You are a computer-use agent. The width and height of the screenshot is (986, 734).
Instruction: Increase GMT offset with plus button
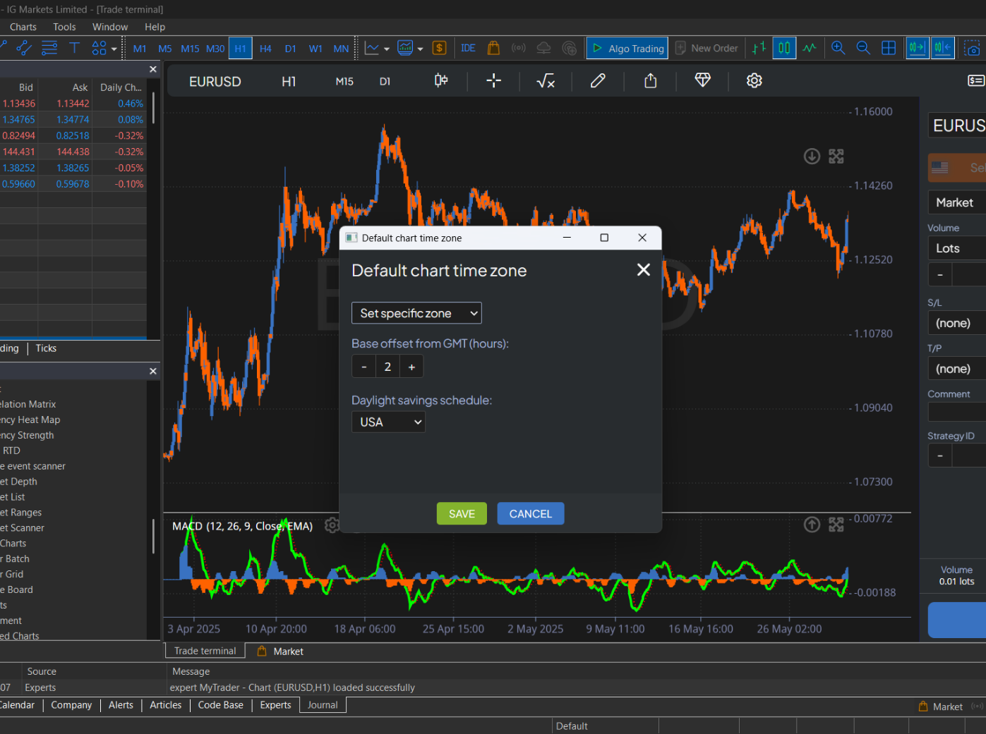pyautogui.click(x=411, y=367)
